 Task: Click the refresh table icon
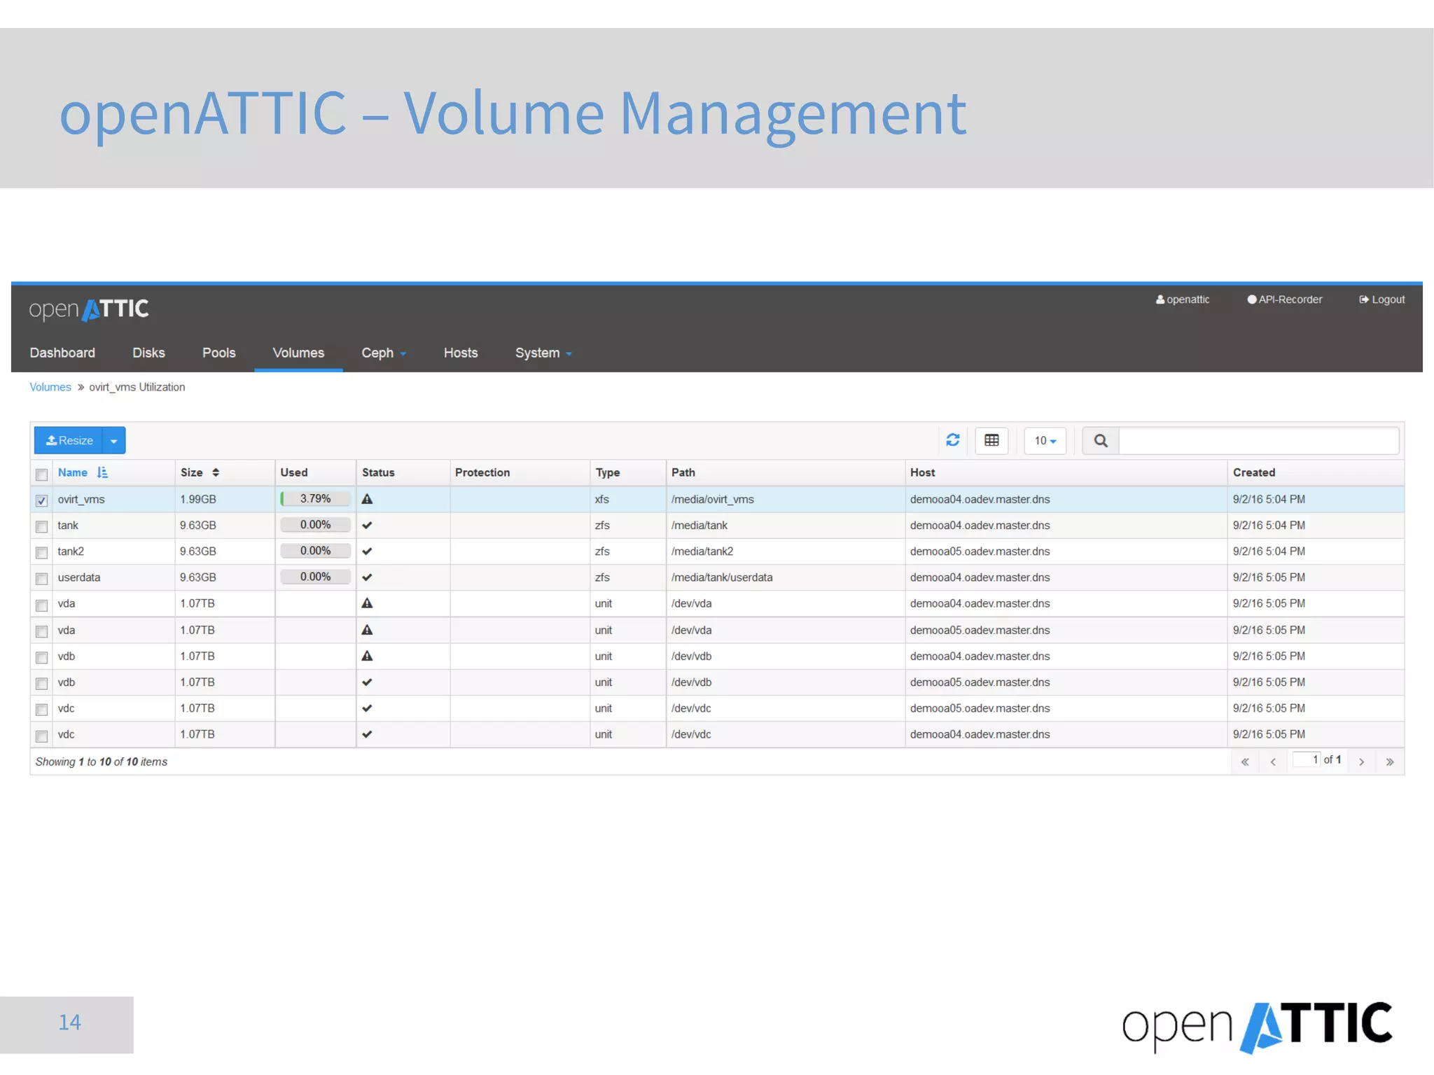click(952, 440)
